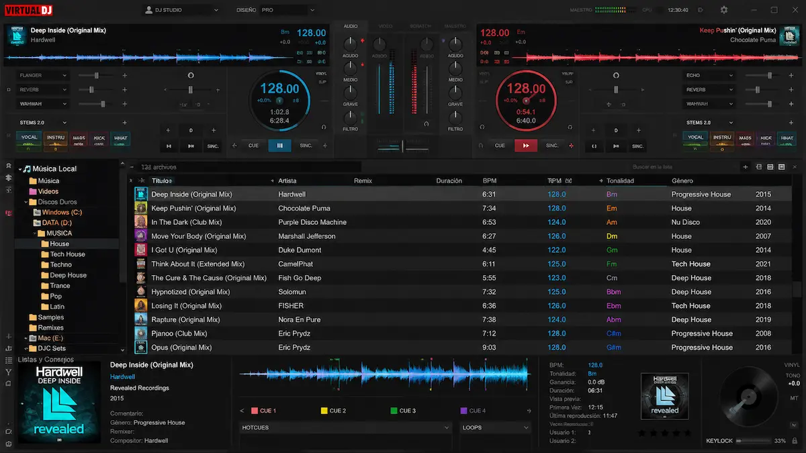Pause playback on the left deck
Viewport: 806px width, 453px height.
(x=279, y=145)
